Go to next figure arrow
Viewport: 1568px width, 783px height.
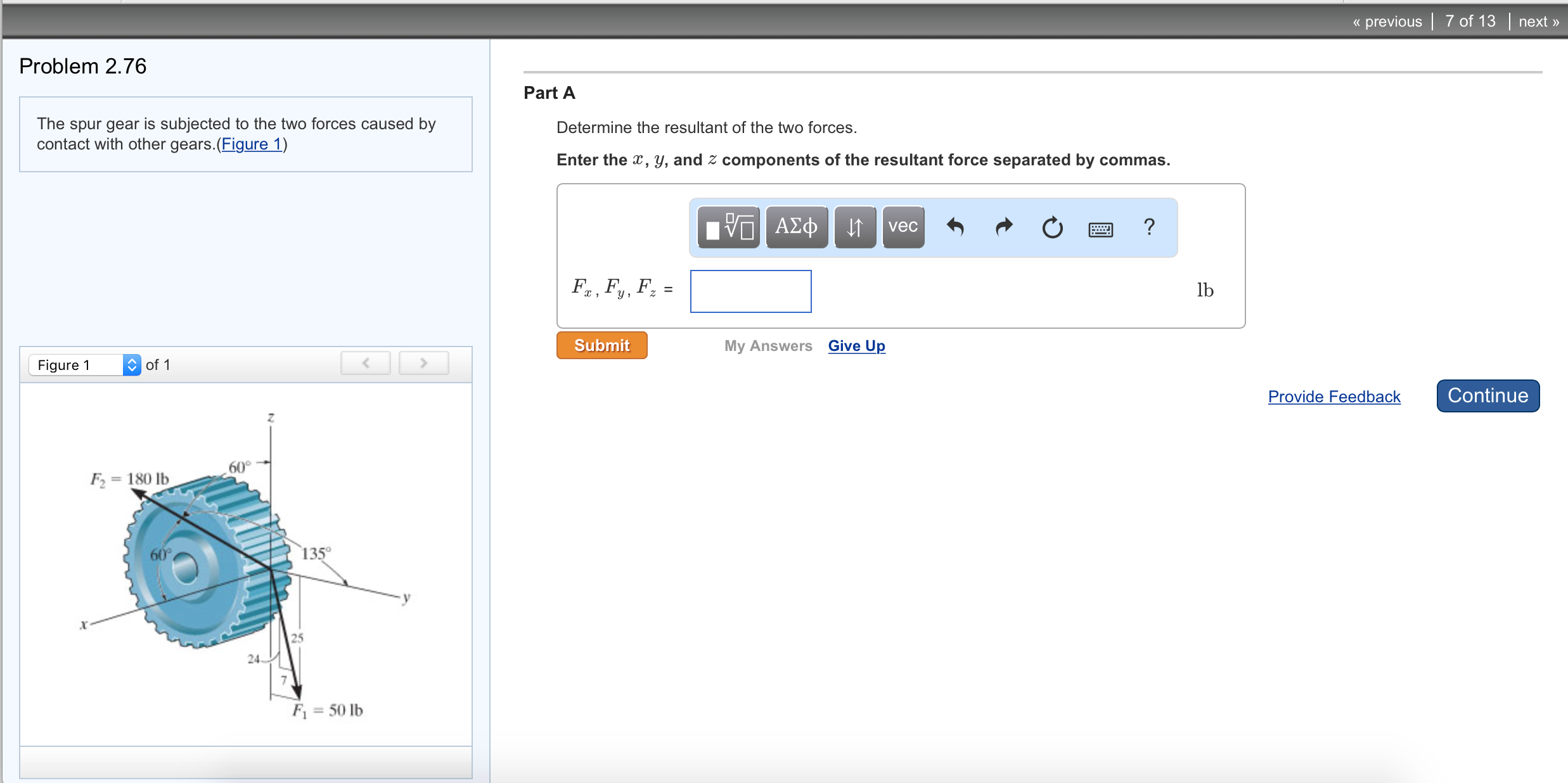[x=423, y=364]
